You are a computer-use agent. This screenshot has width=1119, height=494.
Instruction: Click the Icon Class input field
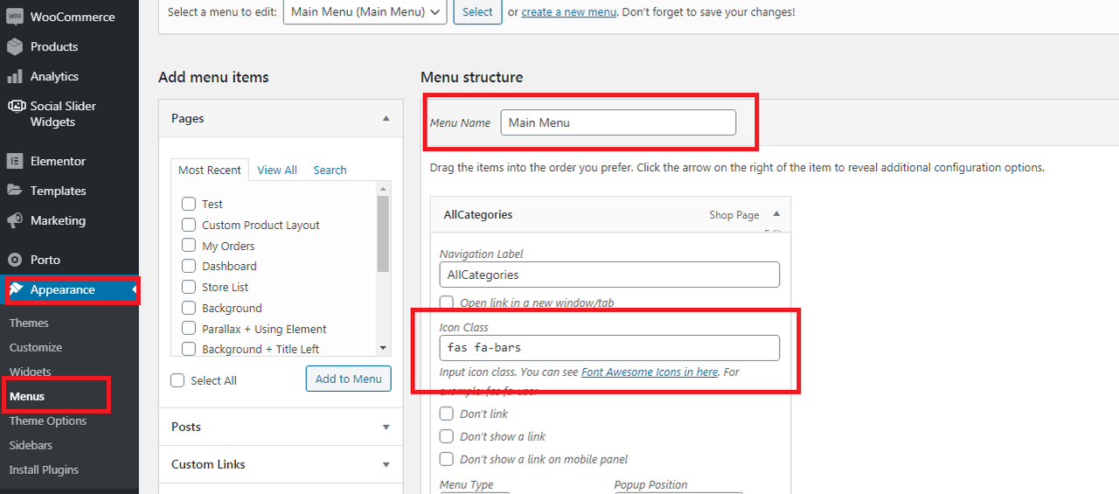coord(609,348)
